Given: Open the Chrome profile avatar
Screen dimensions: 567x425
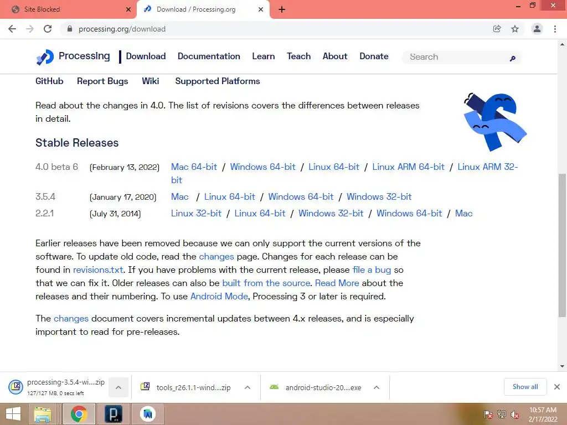Looking at the screenshot, I should point(537,29).
